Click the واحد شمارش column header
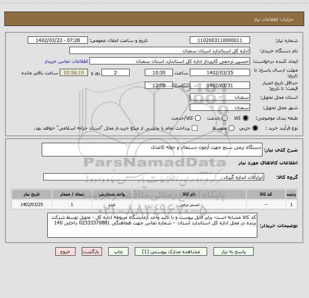Screen dimensions: 309x298 [112, 194]
